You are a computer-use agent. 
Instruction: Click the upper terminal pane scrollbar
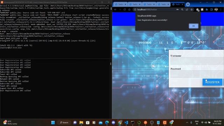[x=111, y=8]
